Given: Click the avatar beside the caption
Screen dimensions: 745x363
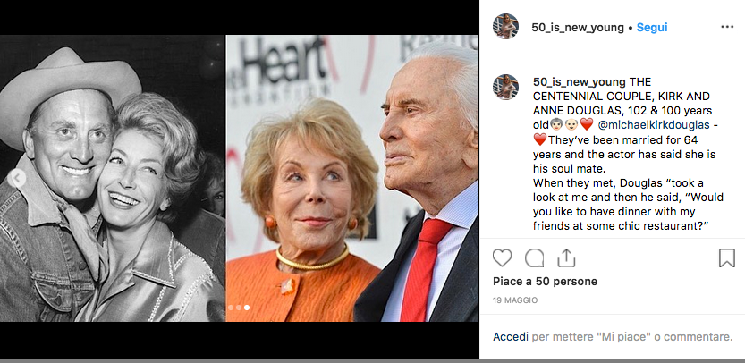Looking at the screenshot, I should 505,87.
